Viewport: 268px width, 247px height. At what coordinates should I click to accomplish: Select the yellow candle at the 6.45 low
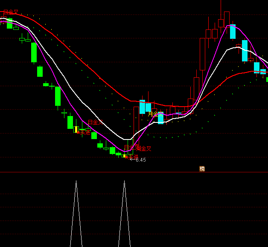point(124,156)
